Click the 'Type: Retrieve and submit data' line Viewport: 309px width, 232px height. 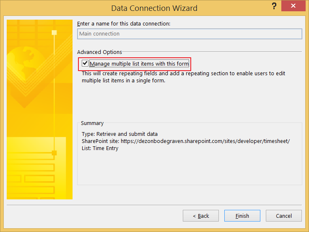119,134
